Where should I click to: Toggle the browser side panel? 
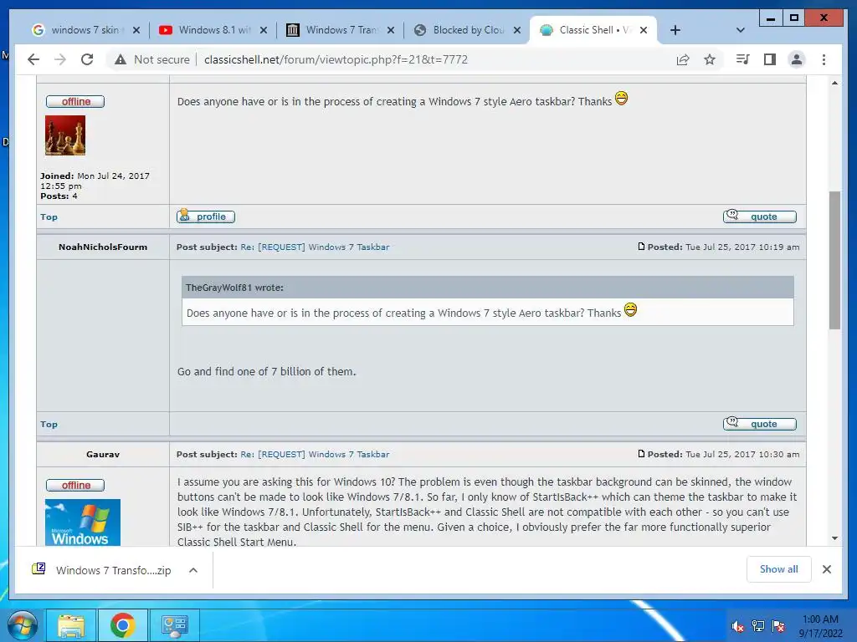coord(770,59)
